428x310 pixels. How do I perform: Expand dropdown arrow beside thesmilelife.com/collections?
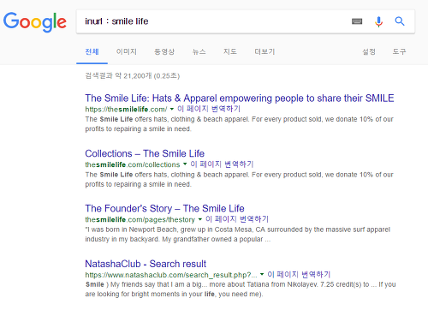tap(185, 164)
